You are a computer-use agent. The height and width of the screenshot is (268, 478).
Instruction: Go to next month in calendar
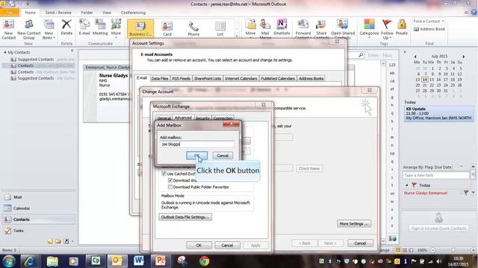pos(464,57)
